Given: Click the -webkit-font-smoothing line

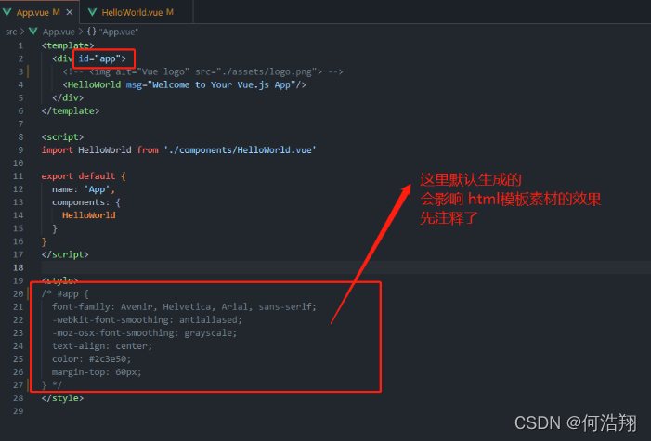Looking at the screenshot, I should (147, 319).
